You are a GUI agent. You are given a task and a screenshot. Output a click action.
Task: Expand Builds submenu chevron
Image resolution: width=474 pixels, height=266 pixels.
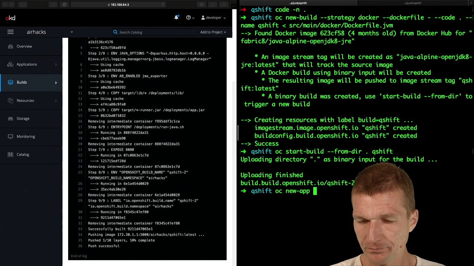tap(56, 82)
